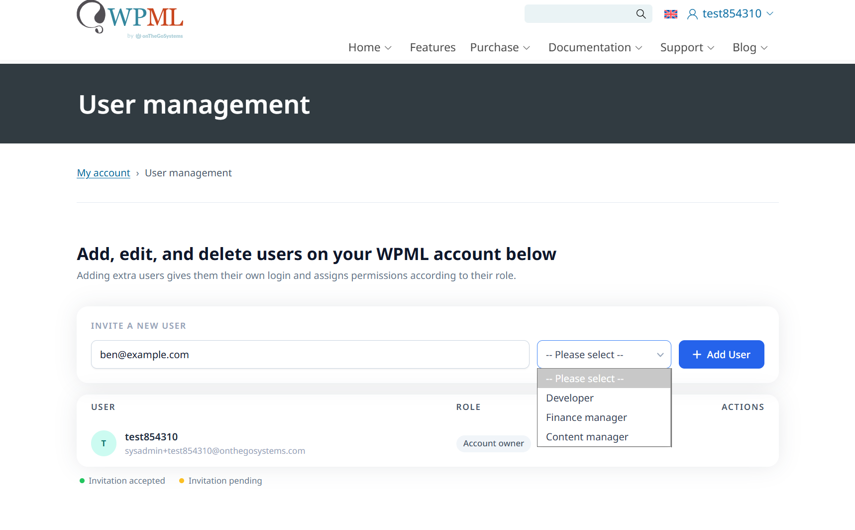Click the user profile icon
The image size is (855, 530).
coord(692,14)
